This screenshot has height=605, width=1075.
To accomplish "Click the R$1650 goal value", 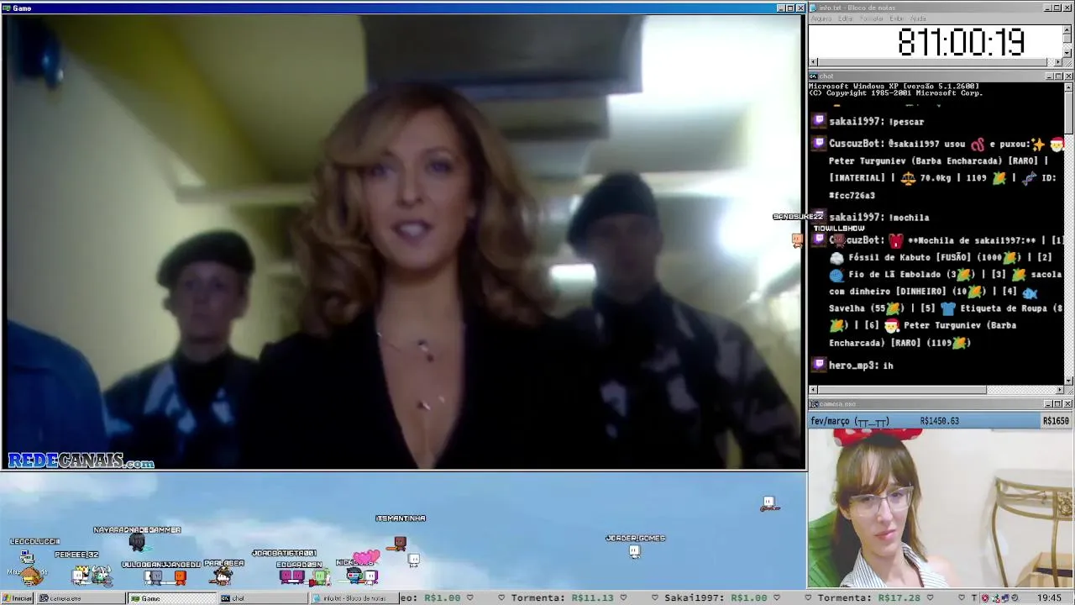I will [x=1056, y=421].
